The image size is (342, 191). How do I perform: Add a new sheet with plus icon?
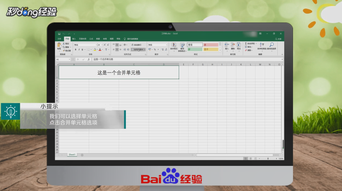(82, 155)
